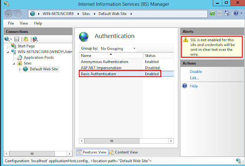Click the Application Pools icon
The height and width of the screenshot is (166, 245).
[20, 58]
